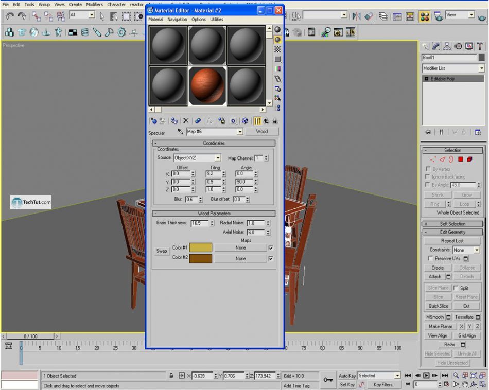The image size is (489, 390).
Task: Click the Color #2 brown swatch
Action: tap(200, 258)
